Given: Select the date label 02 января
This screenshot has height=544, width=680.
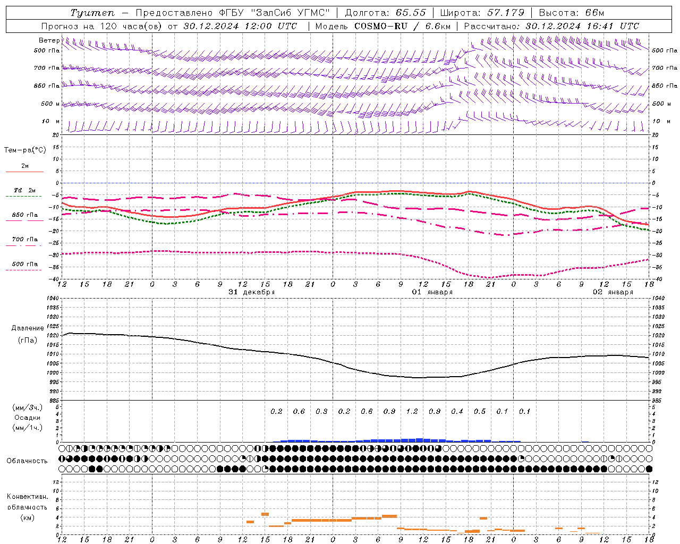Looking at the screenshot, I should 613,292.
